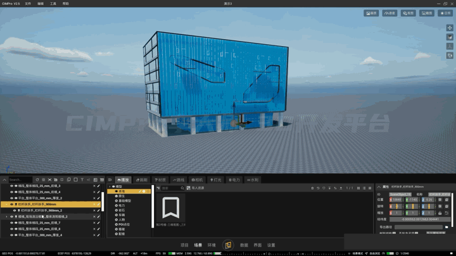456x256 pixels.
Task: Click the rotation X slider field
Action: [397, 206]
